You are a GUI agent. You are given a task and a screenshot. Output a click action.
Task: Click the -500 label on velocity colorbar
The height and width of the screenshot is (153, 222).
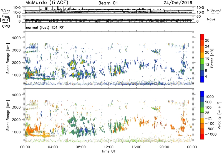tap(210, 129)
